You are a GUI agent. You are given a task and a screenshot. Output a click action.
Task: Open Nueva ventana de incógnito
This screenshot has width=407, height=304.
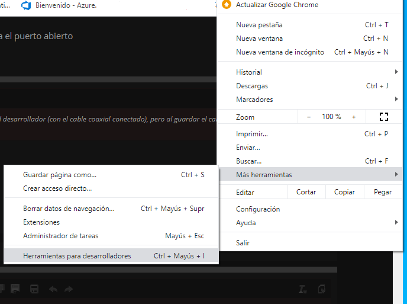point(280,52)
